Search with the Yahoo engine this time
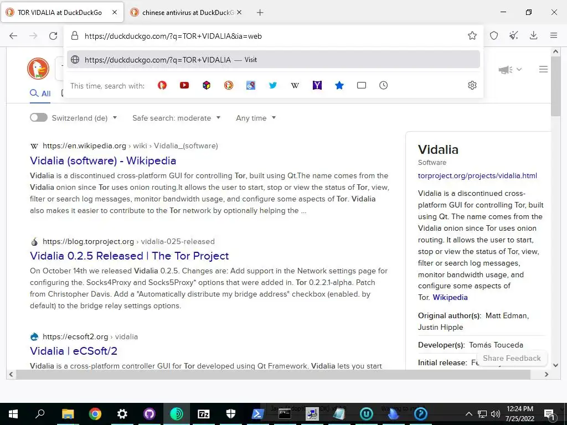This screenshot has height=425, width=567. pyautogui.click(x=317, y=85)
